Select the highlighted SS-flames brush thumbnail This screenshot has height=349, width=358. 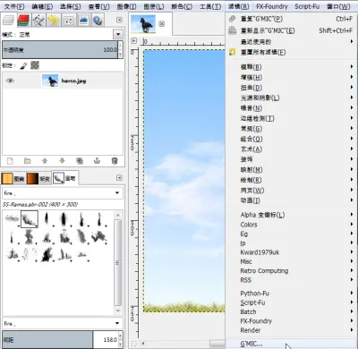[x=30, y=219]
